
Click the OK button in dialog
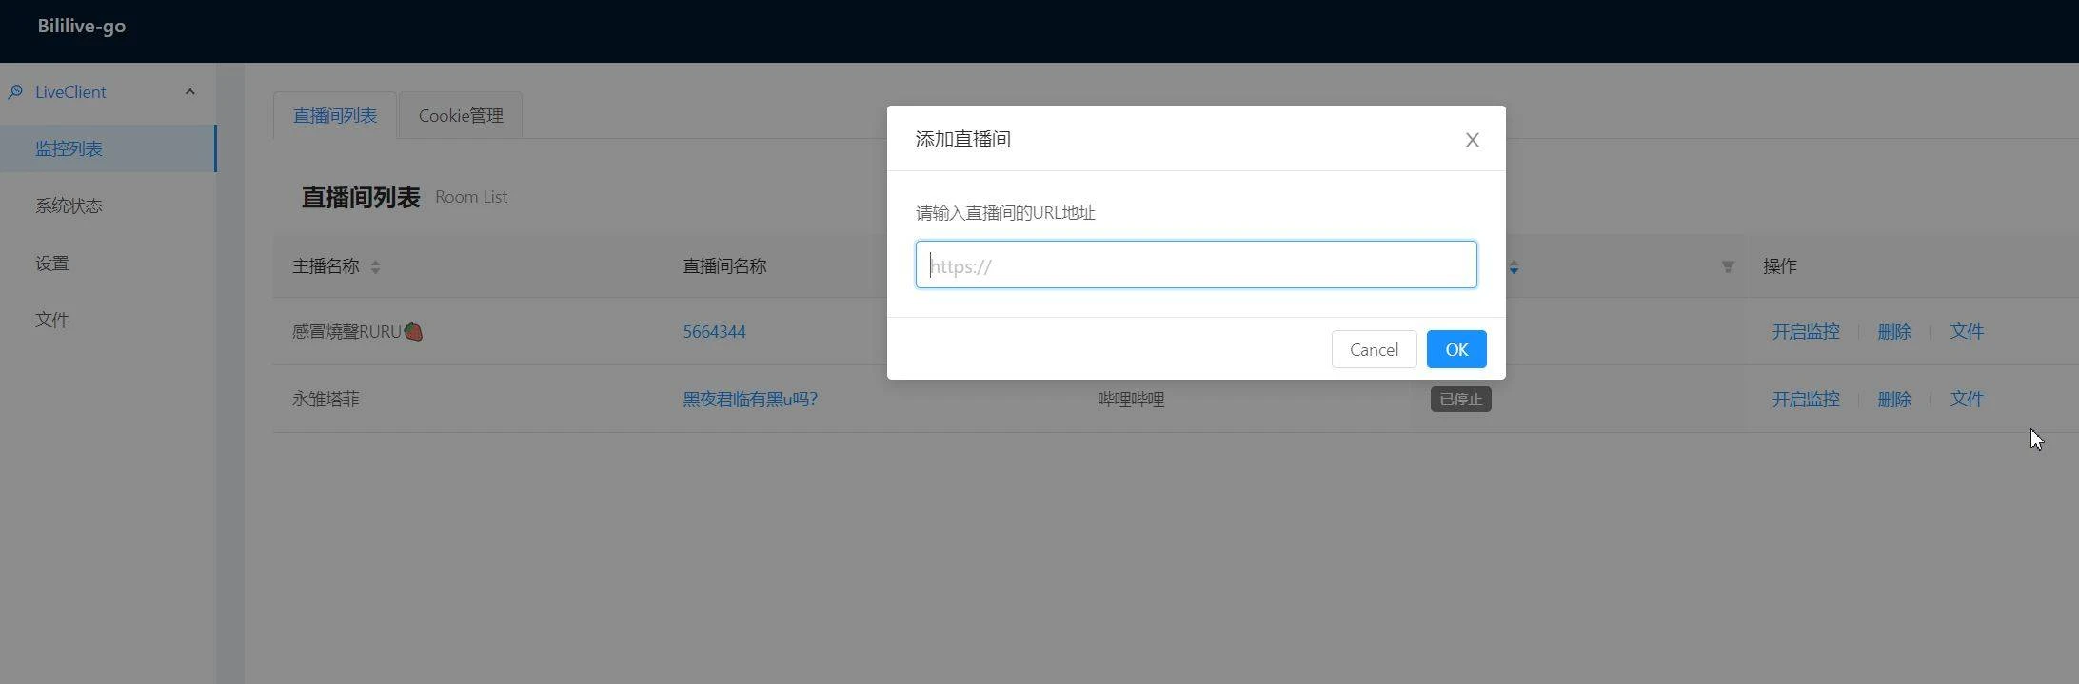click(x=1455, y=349)
